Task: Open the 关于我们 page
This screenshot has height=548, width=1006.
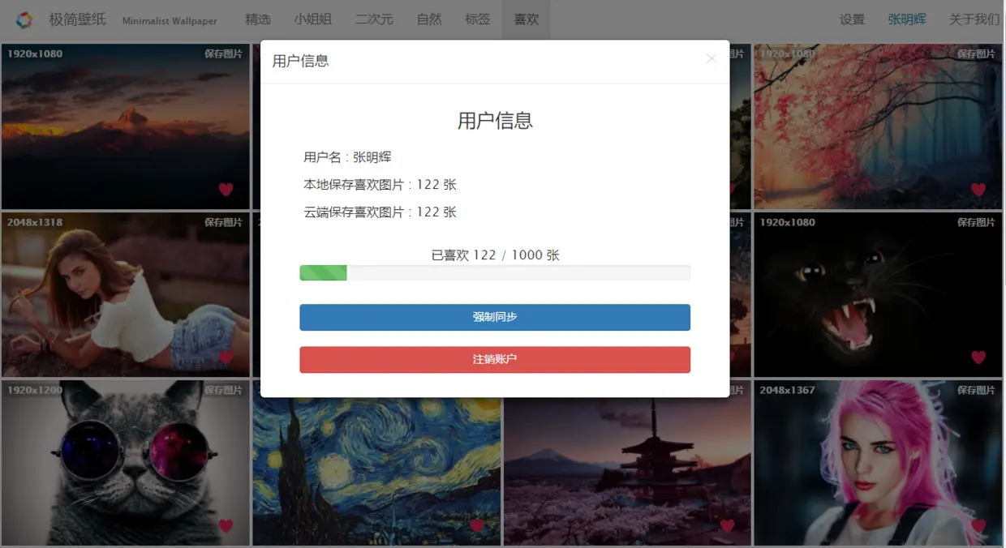Action: 974,19
